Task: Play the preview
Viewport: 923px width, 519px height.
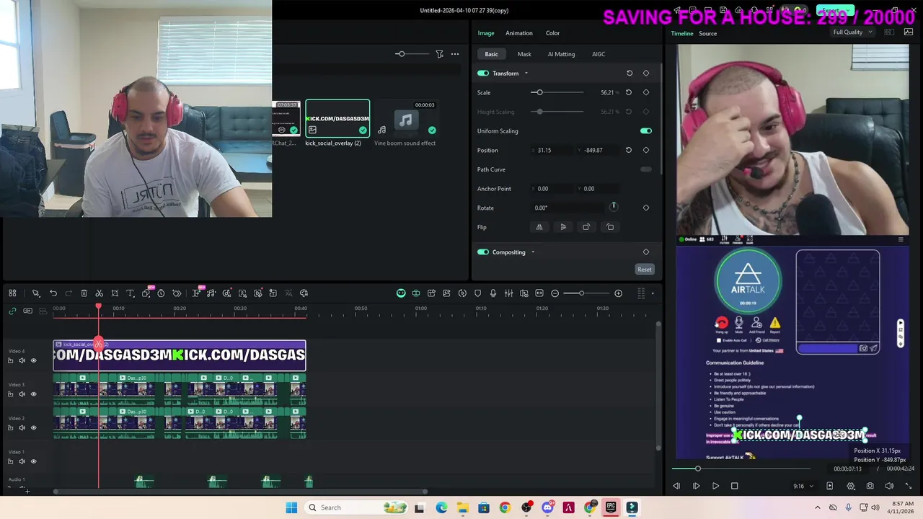Action: pyautogui.click(x=715, y=486)
